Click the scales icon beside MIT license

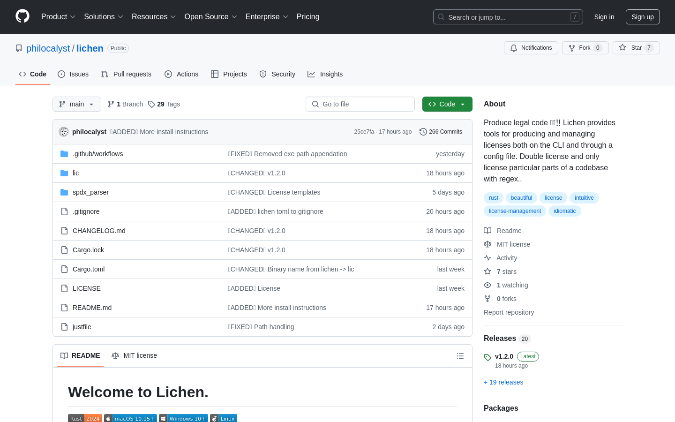pos(487,244)
